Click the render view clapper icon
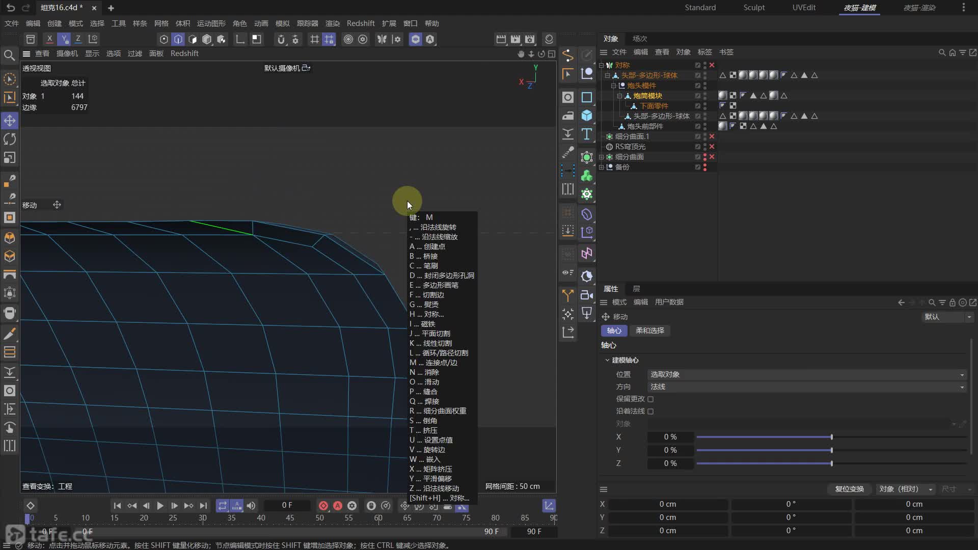 pyautogui.click(x=501, y=39)
